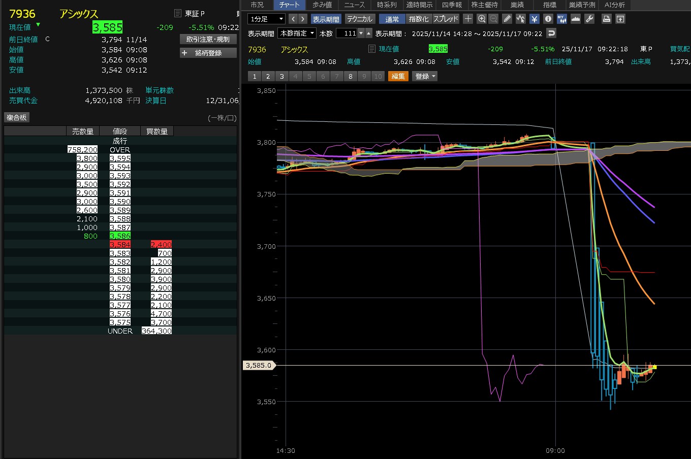691x459 pixels.
Task: Toggle the 表示期間 display period button
Action: 326,19
